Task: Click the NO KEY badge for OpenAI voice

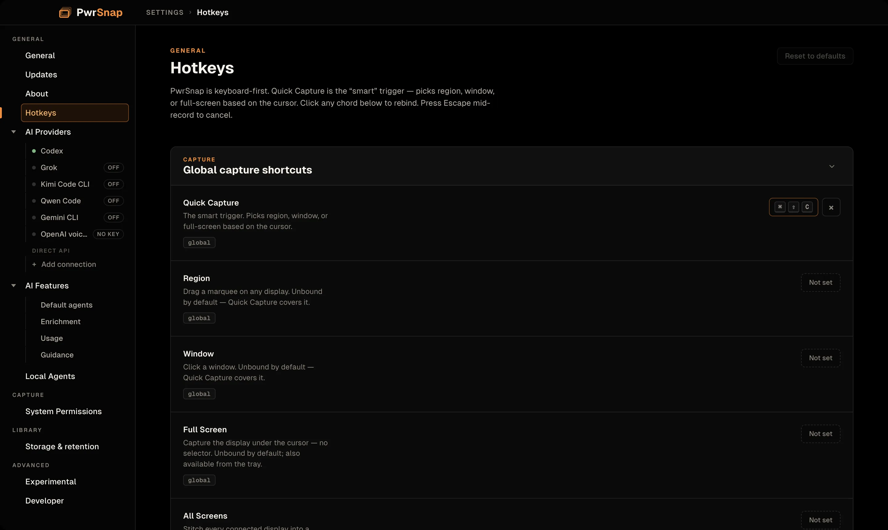Action: 108,234
